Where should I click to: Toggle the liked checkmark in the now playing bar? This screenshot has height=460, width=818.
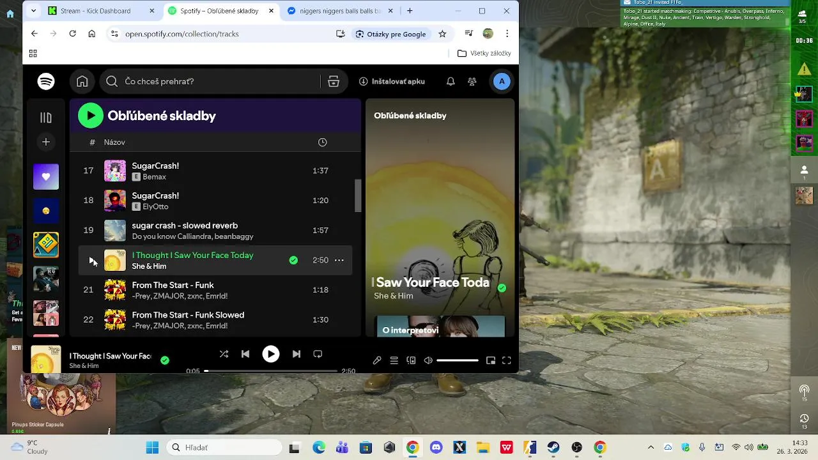click(165, 360)
